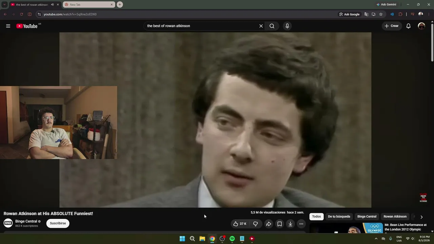Click the Chrome address bar URL
This screenshot has width=434, height=244.
70,14
